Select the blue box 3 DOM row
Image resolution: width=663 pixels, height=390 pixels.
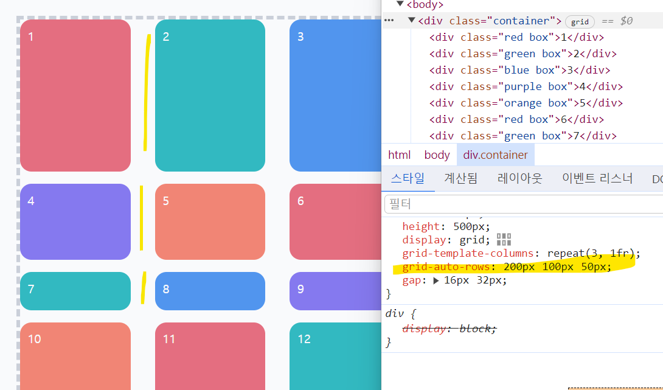(519, 70)
